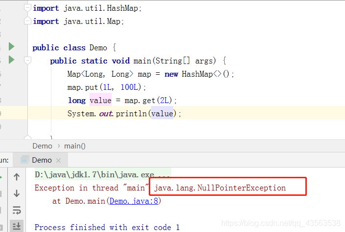Viewport: 345px width, 232px height.
Task: Collapse the import statements fold marker
Action: (27, 8)
